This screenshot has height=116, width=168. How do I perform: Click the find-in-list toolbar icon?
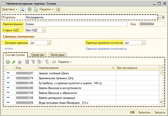[x=22, y=9]
